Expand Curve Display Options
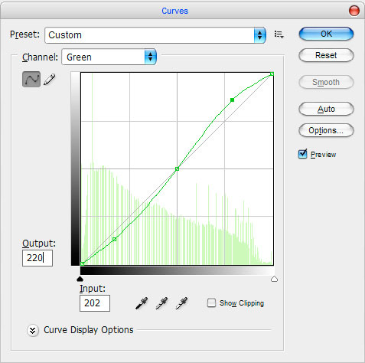The image size is (365, 363). click(33, 330)
